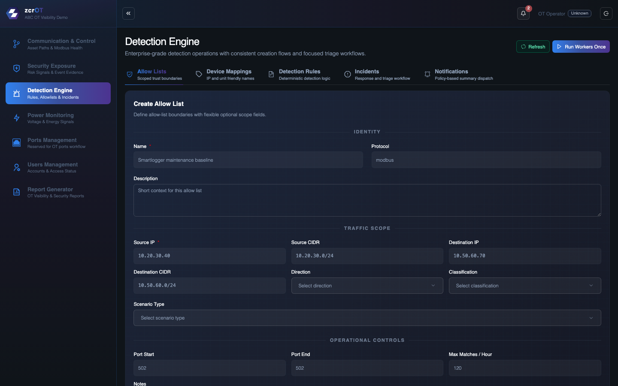Click Ports Management ethernet icon
The height and width of the screenshot is (386, 618).
click(16, 143)
